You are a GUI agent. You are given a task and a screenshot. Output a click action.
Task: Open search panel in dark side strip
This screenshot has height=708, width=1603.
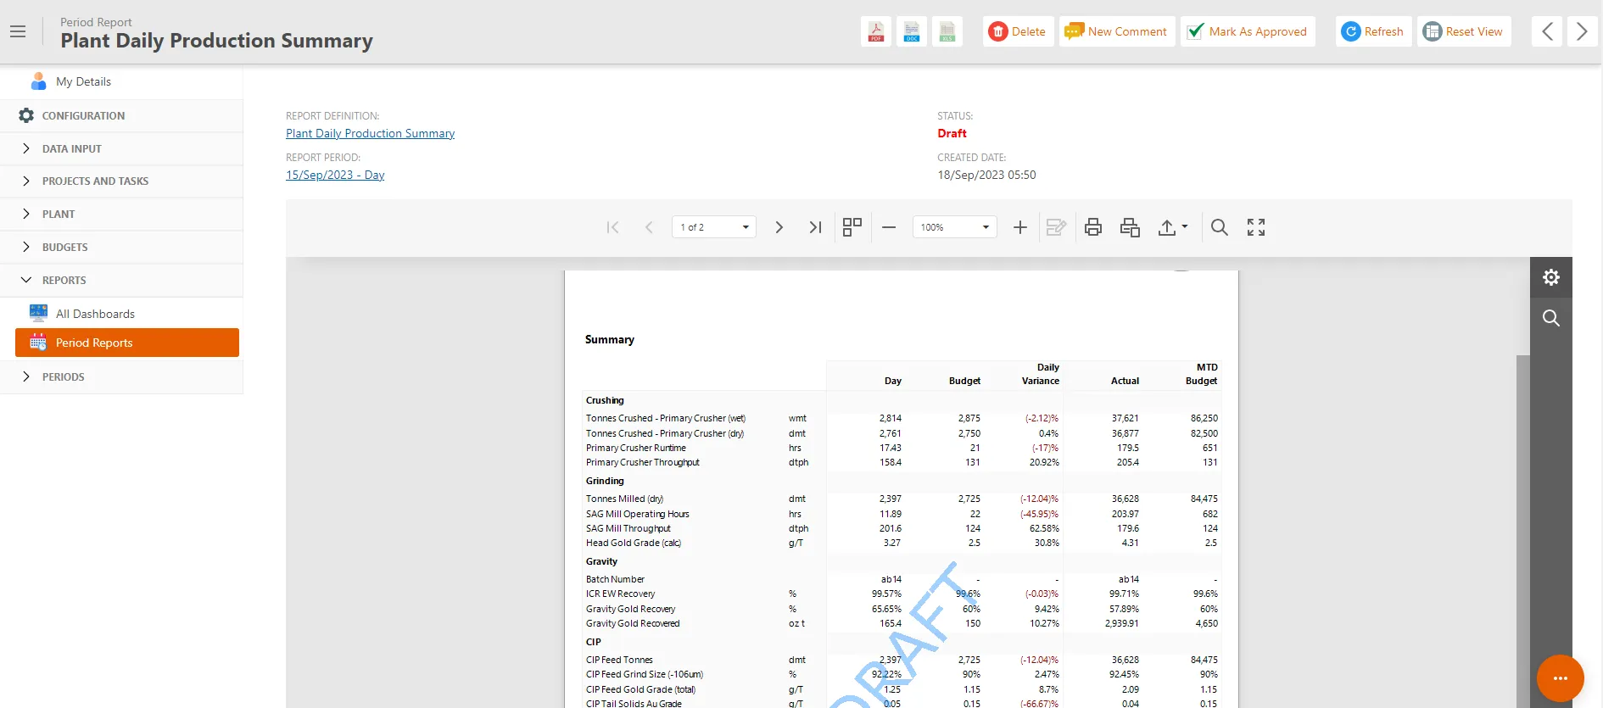(x=1551, y=318)
